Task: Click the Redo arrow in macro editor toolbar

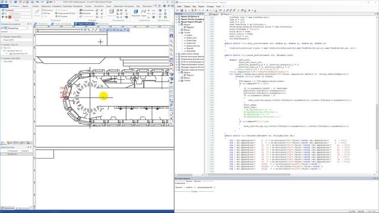Action: pyautogui.click(x=203, y=11)
